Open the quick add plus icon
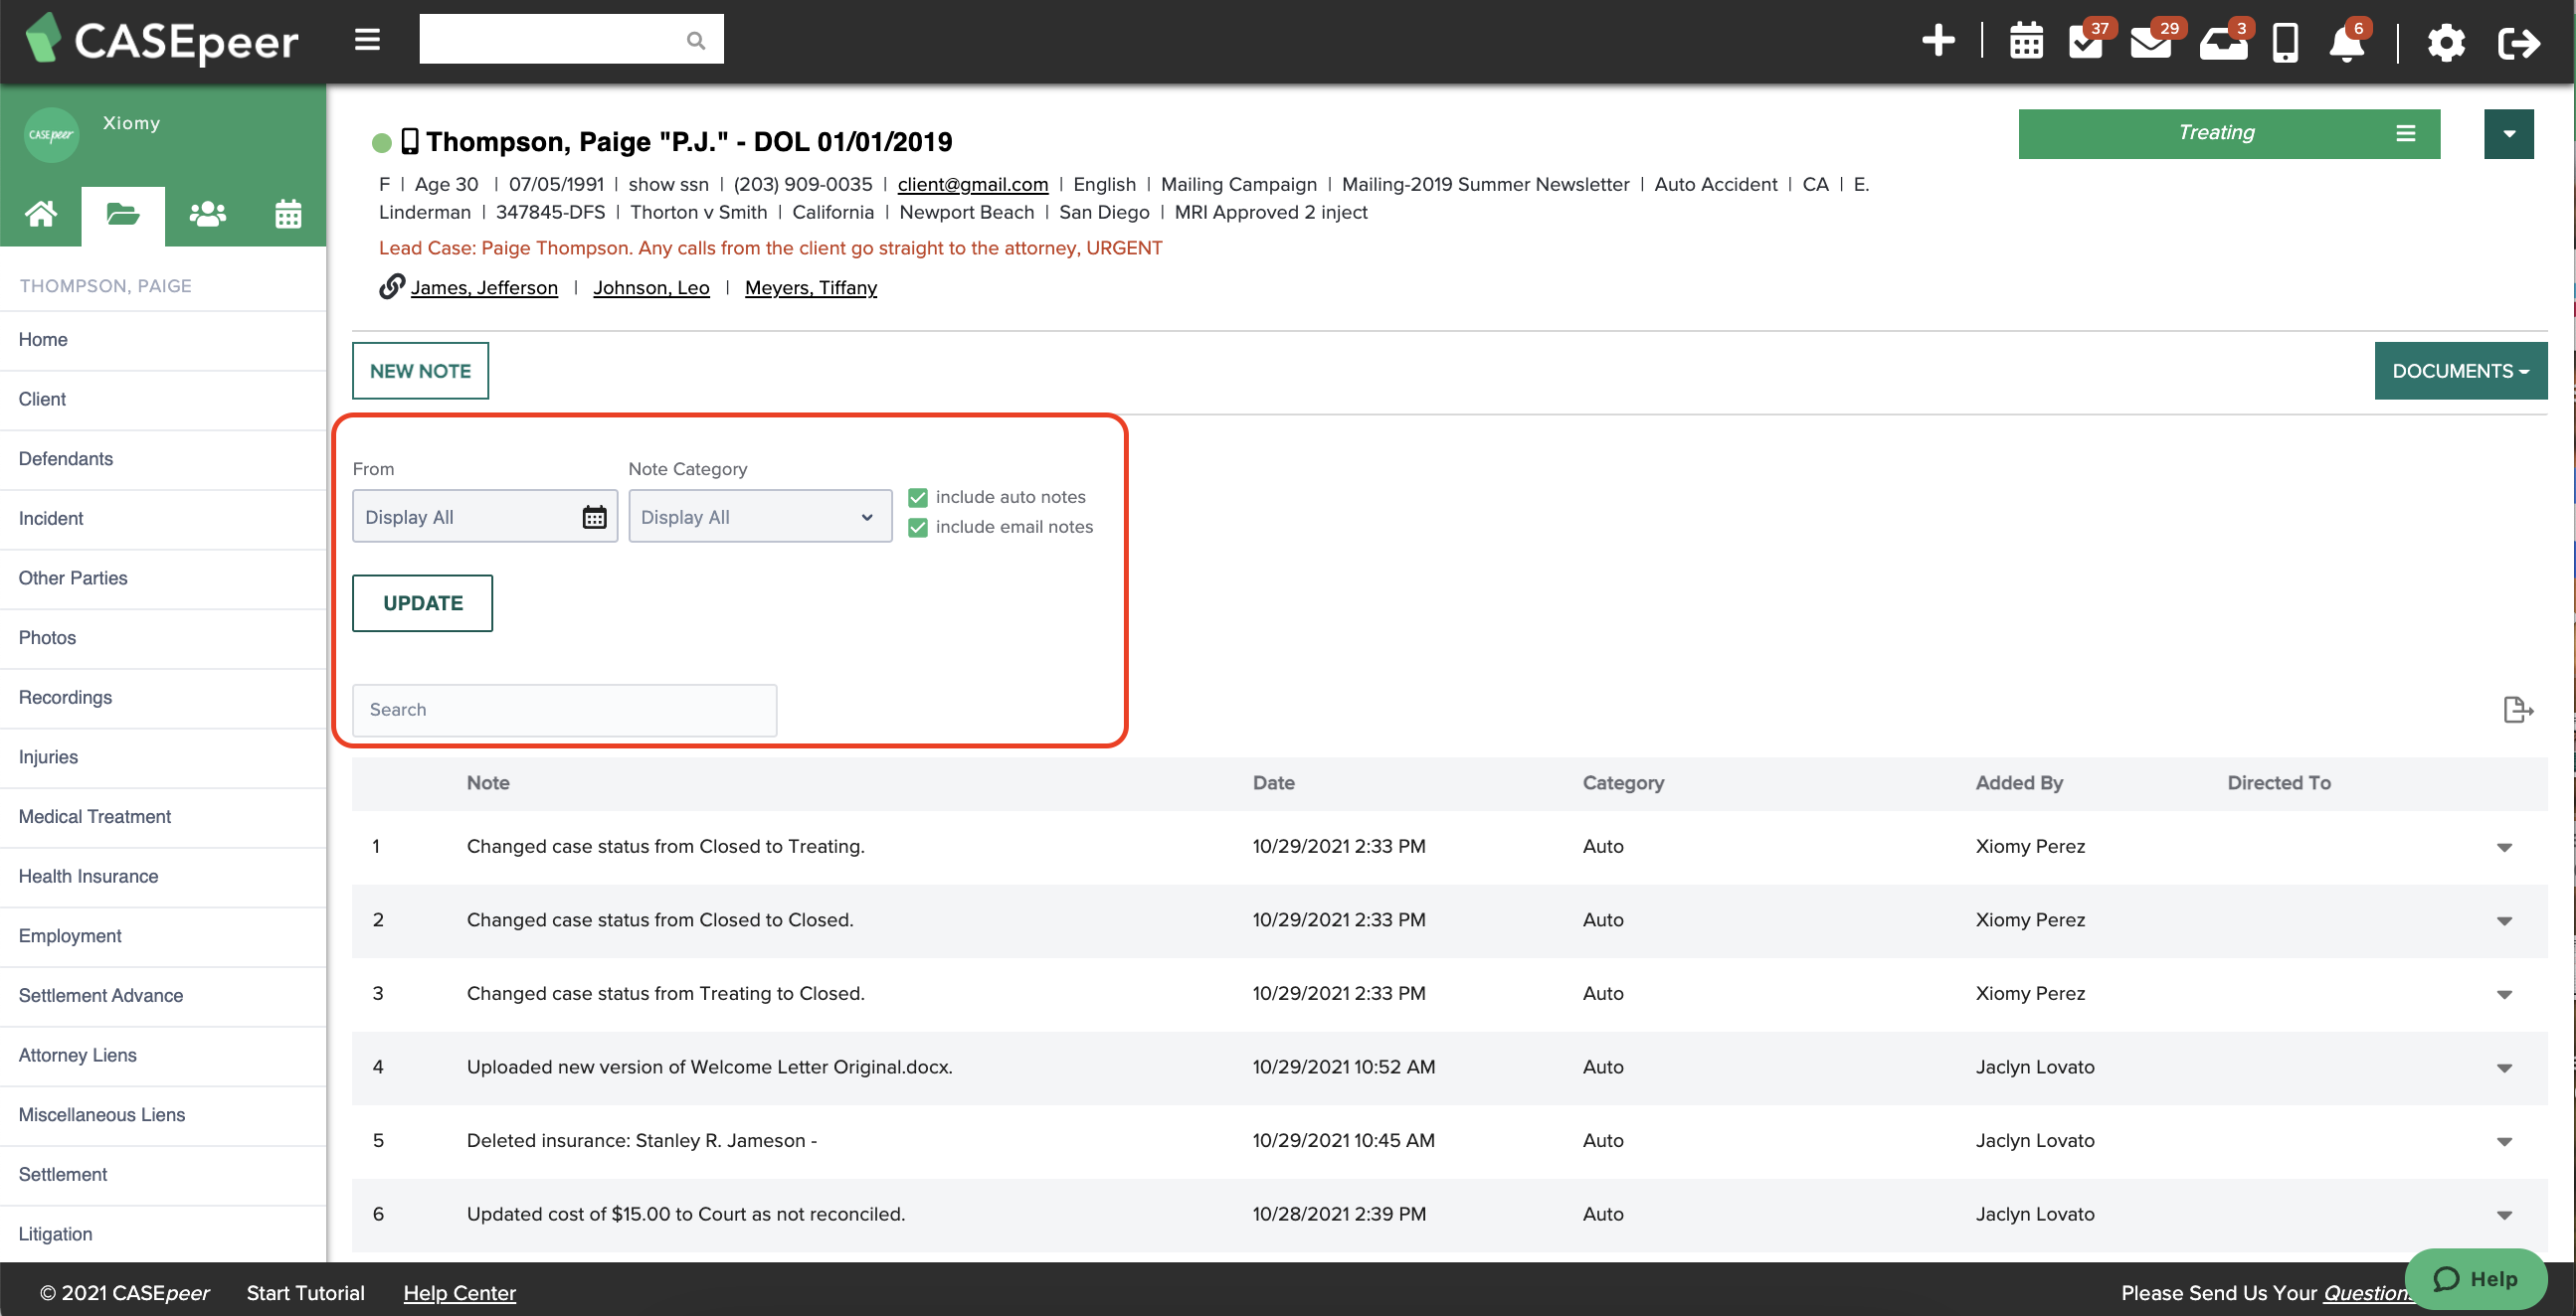 tap(1938, 42)
